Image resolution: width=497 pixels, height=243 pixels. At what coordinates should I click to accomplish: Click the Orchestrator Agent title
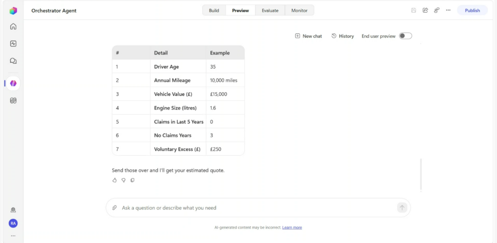(54, 11)
